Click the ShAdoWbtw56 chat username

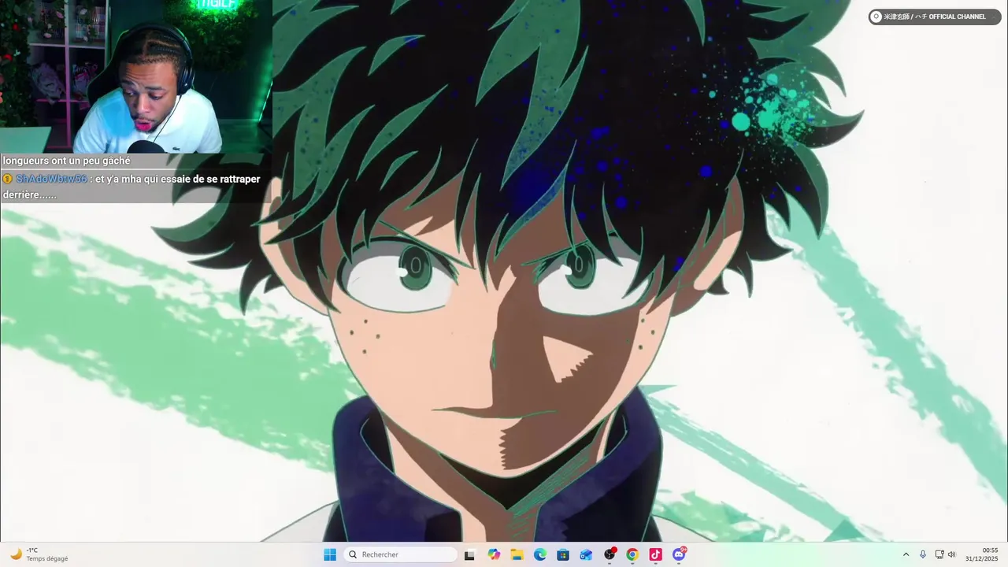[x=51, y=179]
